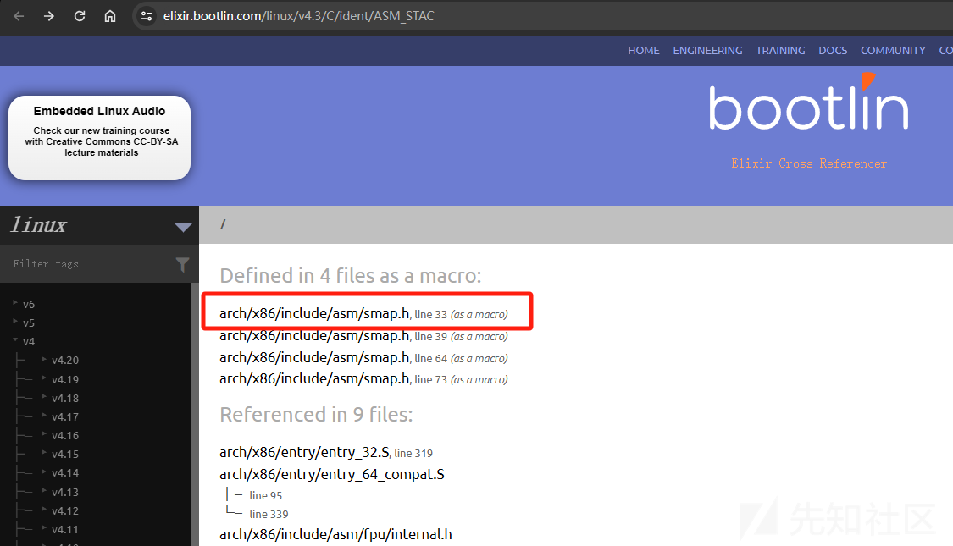This screenshot has width=953, height=546.
Task: Expand the v4.18 tag arrow
Action: pyautogui.click(x=44, y=397)
